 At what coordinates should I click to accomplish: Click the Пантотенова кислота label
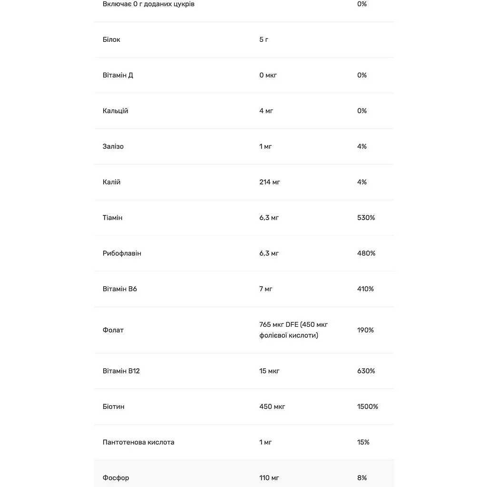tap(138, 442)
